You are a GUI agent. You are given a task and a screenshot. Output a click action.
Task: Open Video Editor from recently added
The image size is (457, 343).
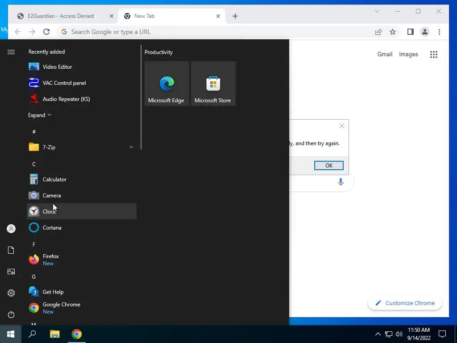click(x=82, y=67)
